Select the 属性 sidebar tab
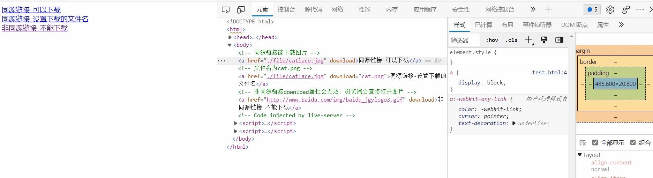The width and height of the screenshot is (653, 178). coord(603,25)
